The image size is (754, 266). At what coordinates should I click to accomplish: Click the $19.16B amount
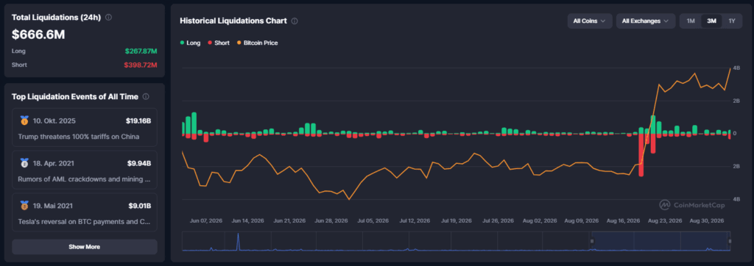[139, 121]
